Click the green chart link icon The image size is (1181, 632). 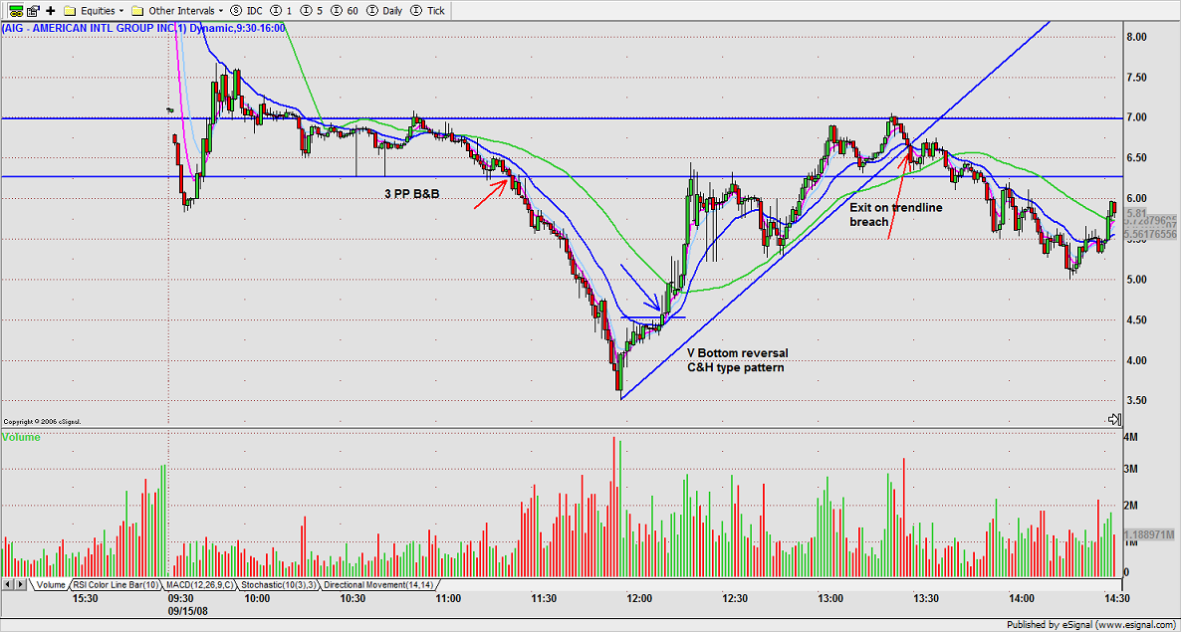pyautogui.click(x=17, y=11)
